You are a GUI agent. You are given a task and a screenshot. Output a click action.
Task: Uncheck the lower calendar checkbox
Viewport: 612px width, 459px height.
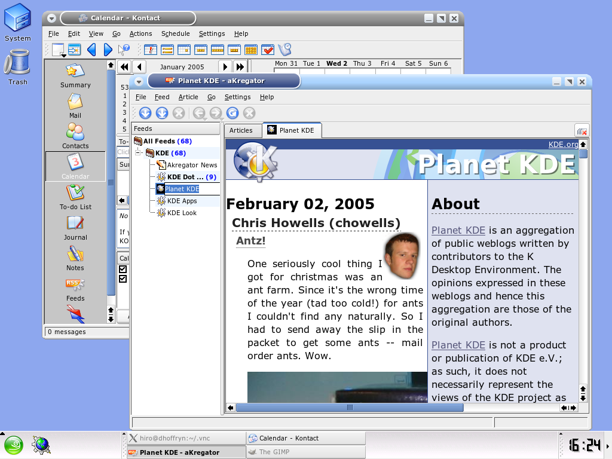pyautogui.click(x=123, y=279)
